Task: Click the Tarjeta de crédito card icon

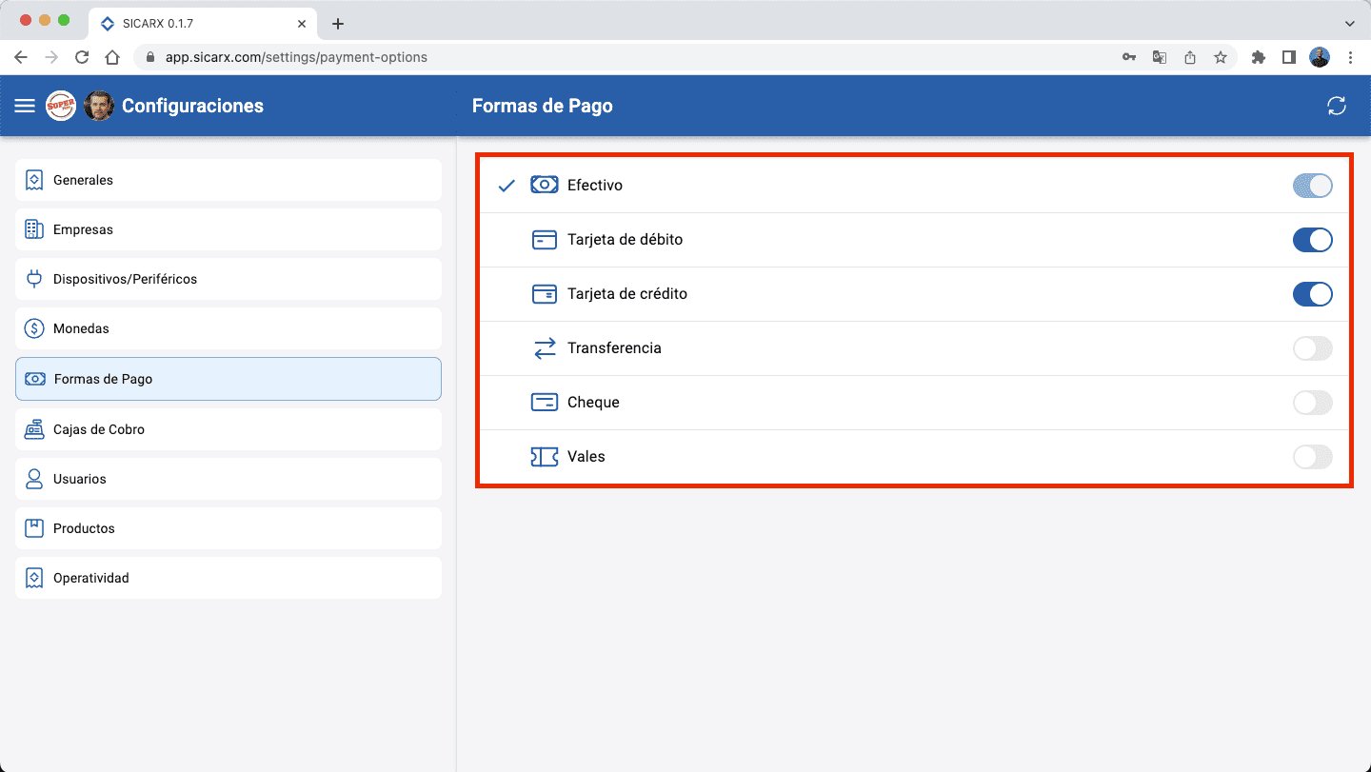Action: tap(544, 293)
